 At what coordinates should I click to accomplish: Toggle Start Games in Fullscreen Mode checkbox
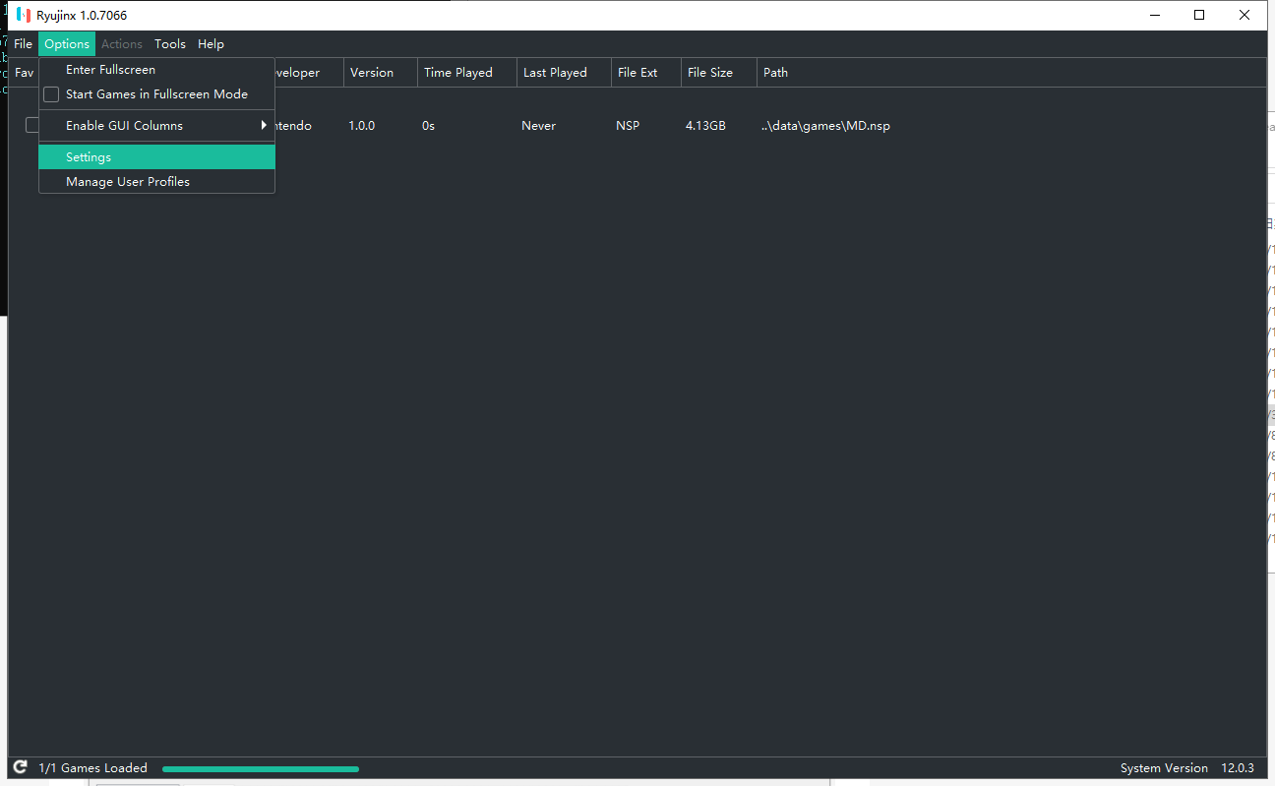pyautogui.click(x=51, y=94)
